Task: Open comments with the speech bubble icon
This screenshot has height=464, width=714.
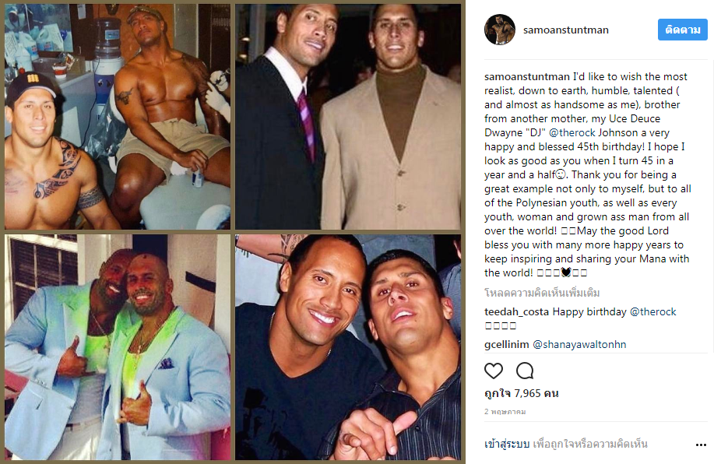Action: pos(525,371)
